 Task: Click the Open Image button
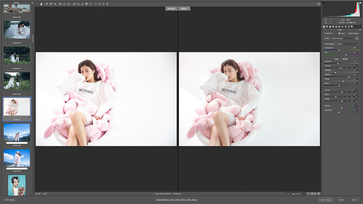click(x=325, y=200)
